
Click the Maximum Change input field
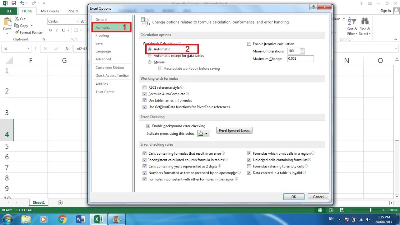[301, 59]
